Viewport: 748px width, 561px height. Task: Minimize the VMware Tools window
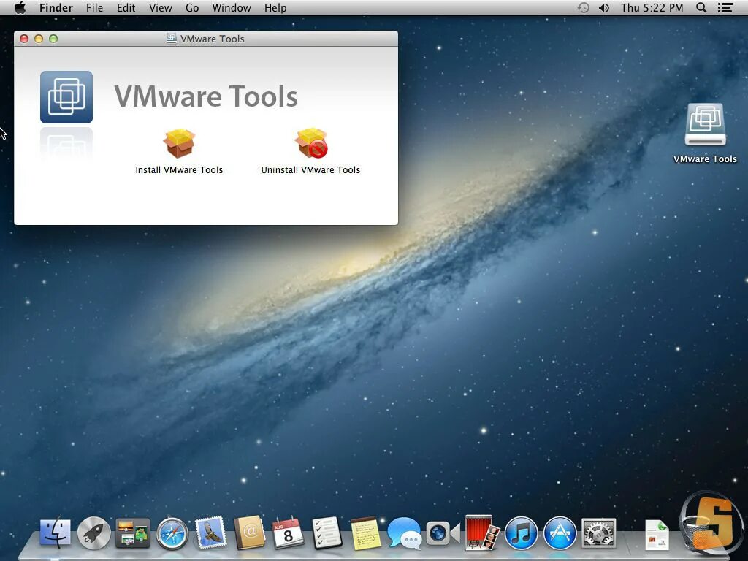(x=39, y=39)
